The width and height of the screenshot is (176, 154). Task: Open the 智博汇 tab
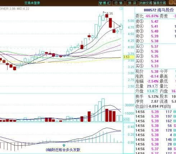pyautogui.click(x=105, y=3)
